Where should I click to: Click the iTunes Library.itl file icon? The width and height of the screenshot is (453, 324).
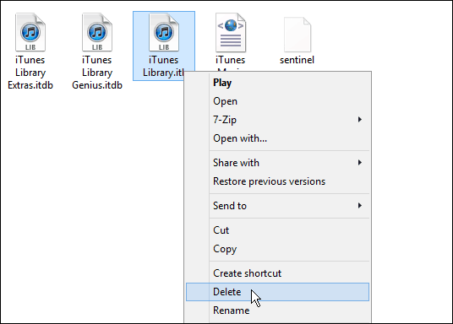tap(164, 32)
